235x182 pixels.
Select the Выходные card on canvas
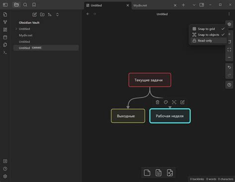pyautogui.click(x=128, y=116)
